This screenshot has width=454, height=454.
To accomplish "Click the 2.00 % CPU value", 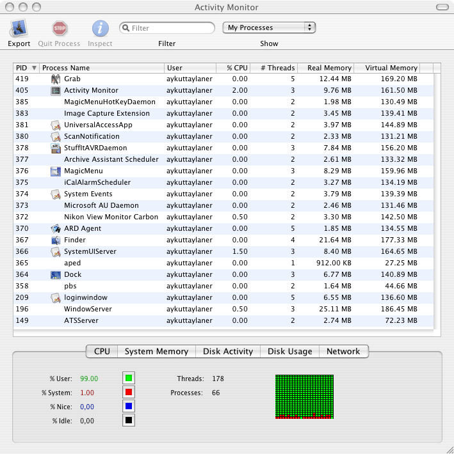I will click(239, 90).
